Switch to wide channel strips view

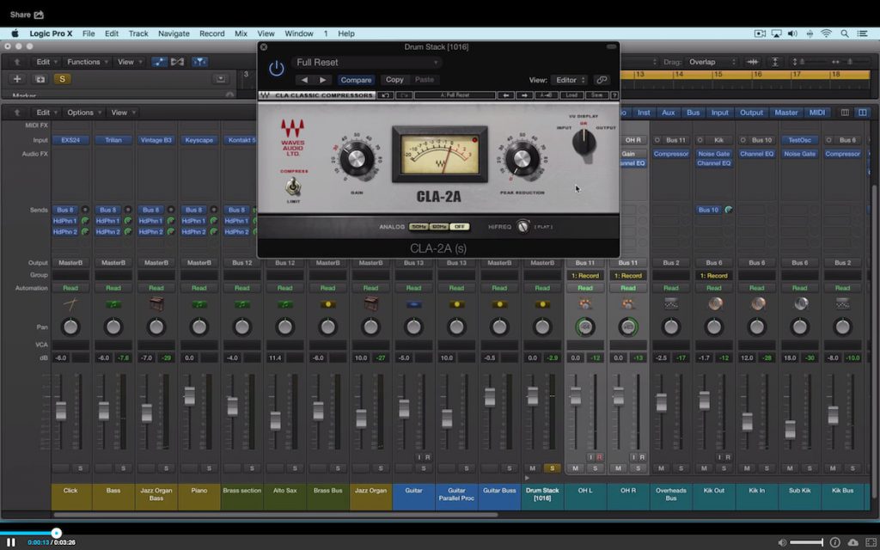863,113
